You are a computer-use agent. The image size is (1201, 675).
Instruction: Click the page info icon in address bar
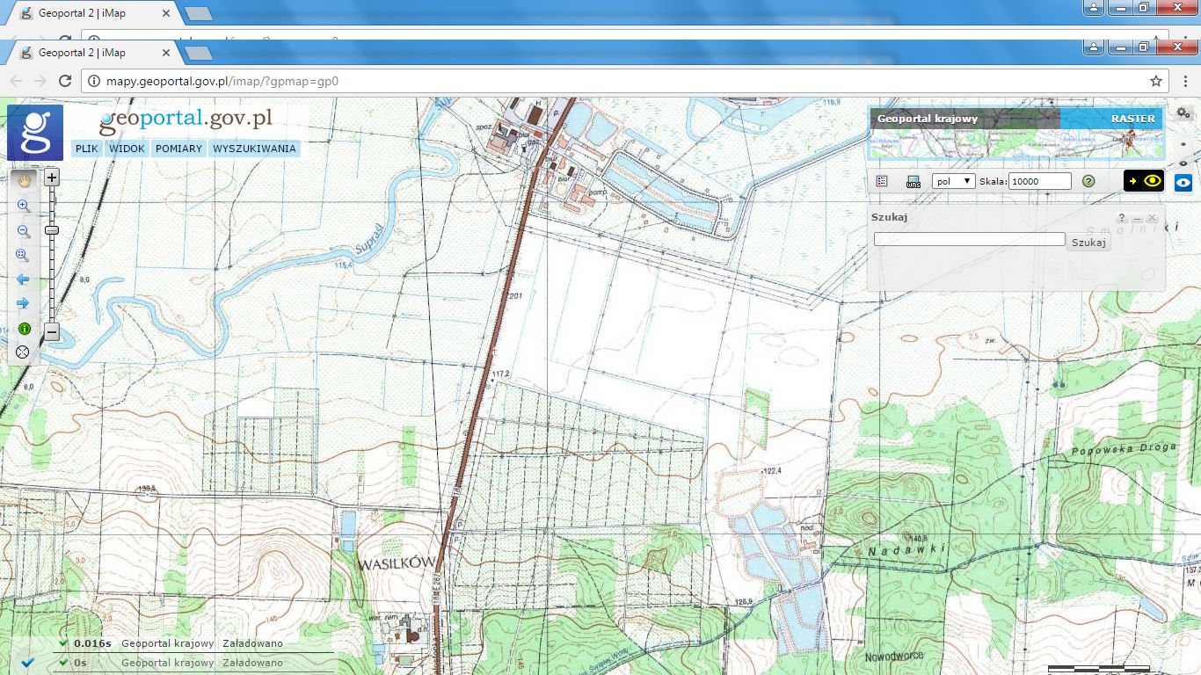coord(94,81)
